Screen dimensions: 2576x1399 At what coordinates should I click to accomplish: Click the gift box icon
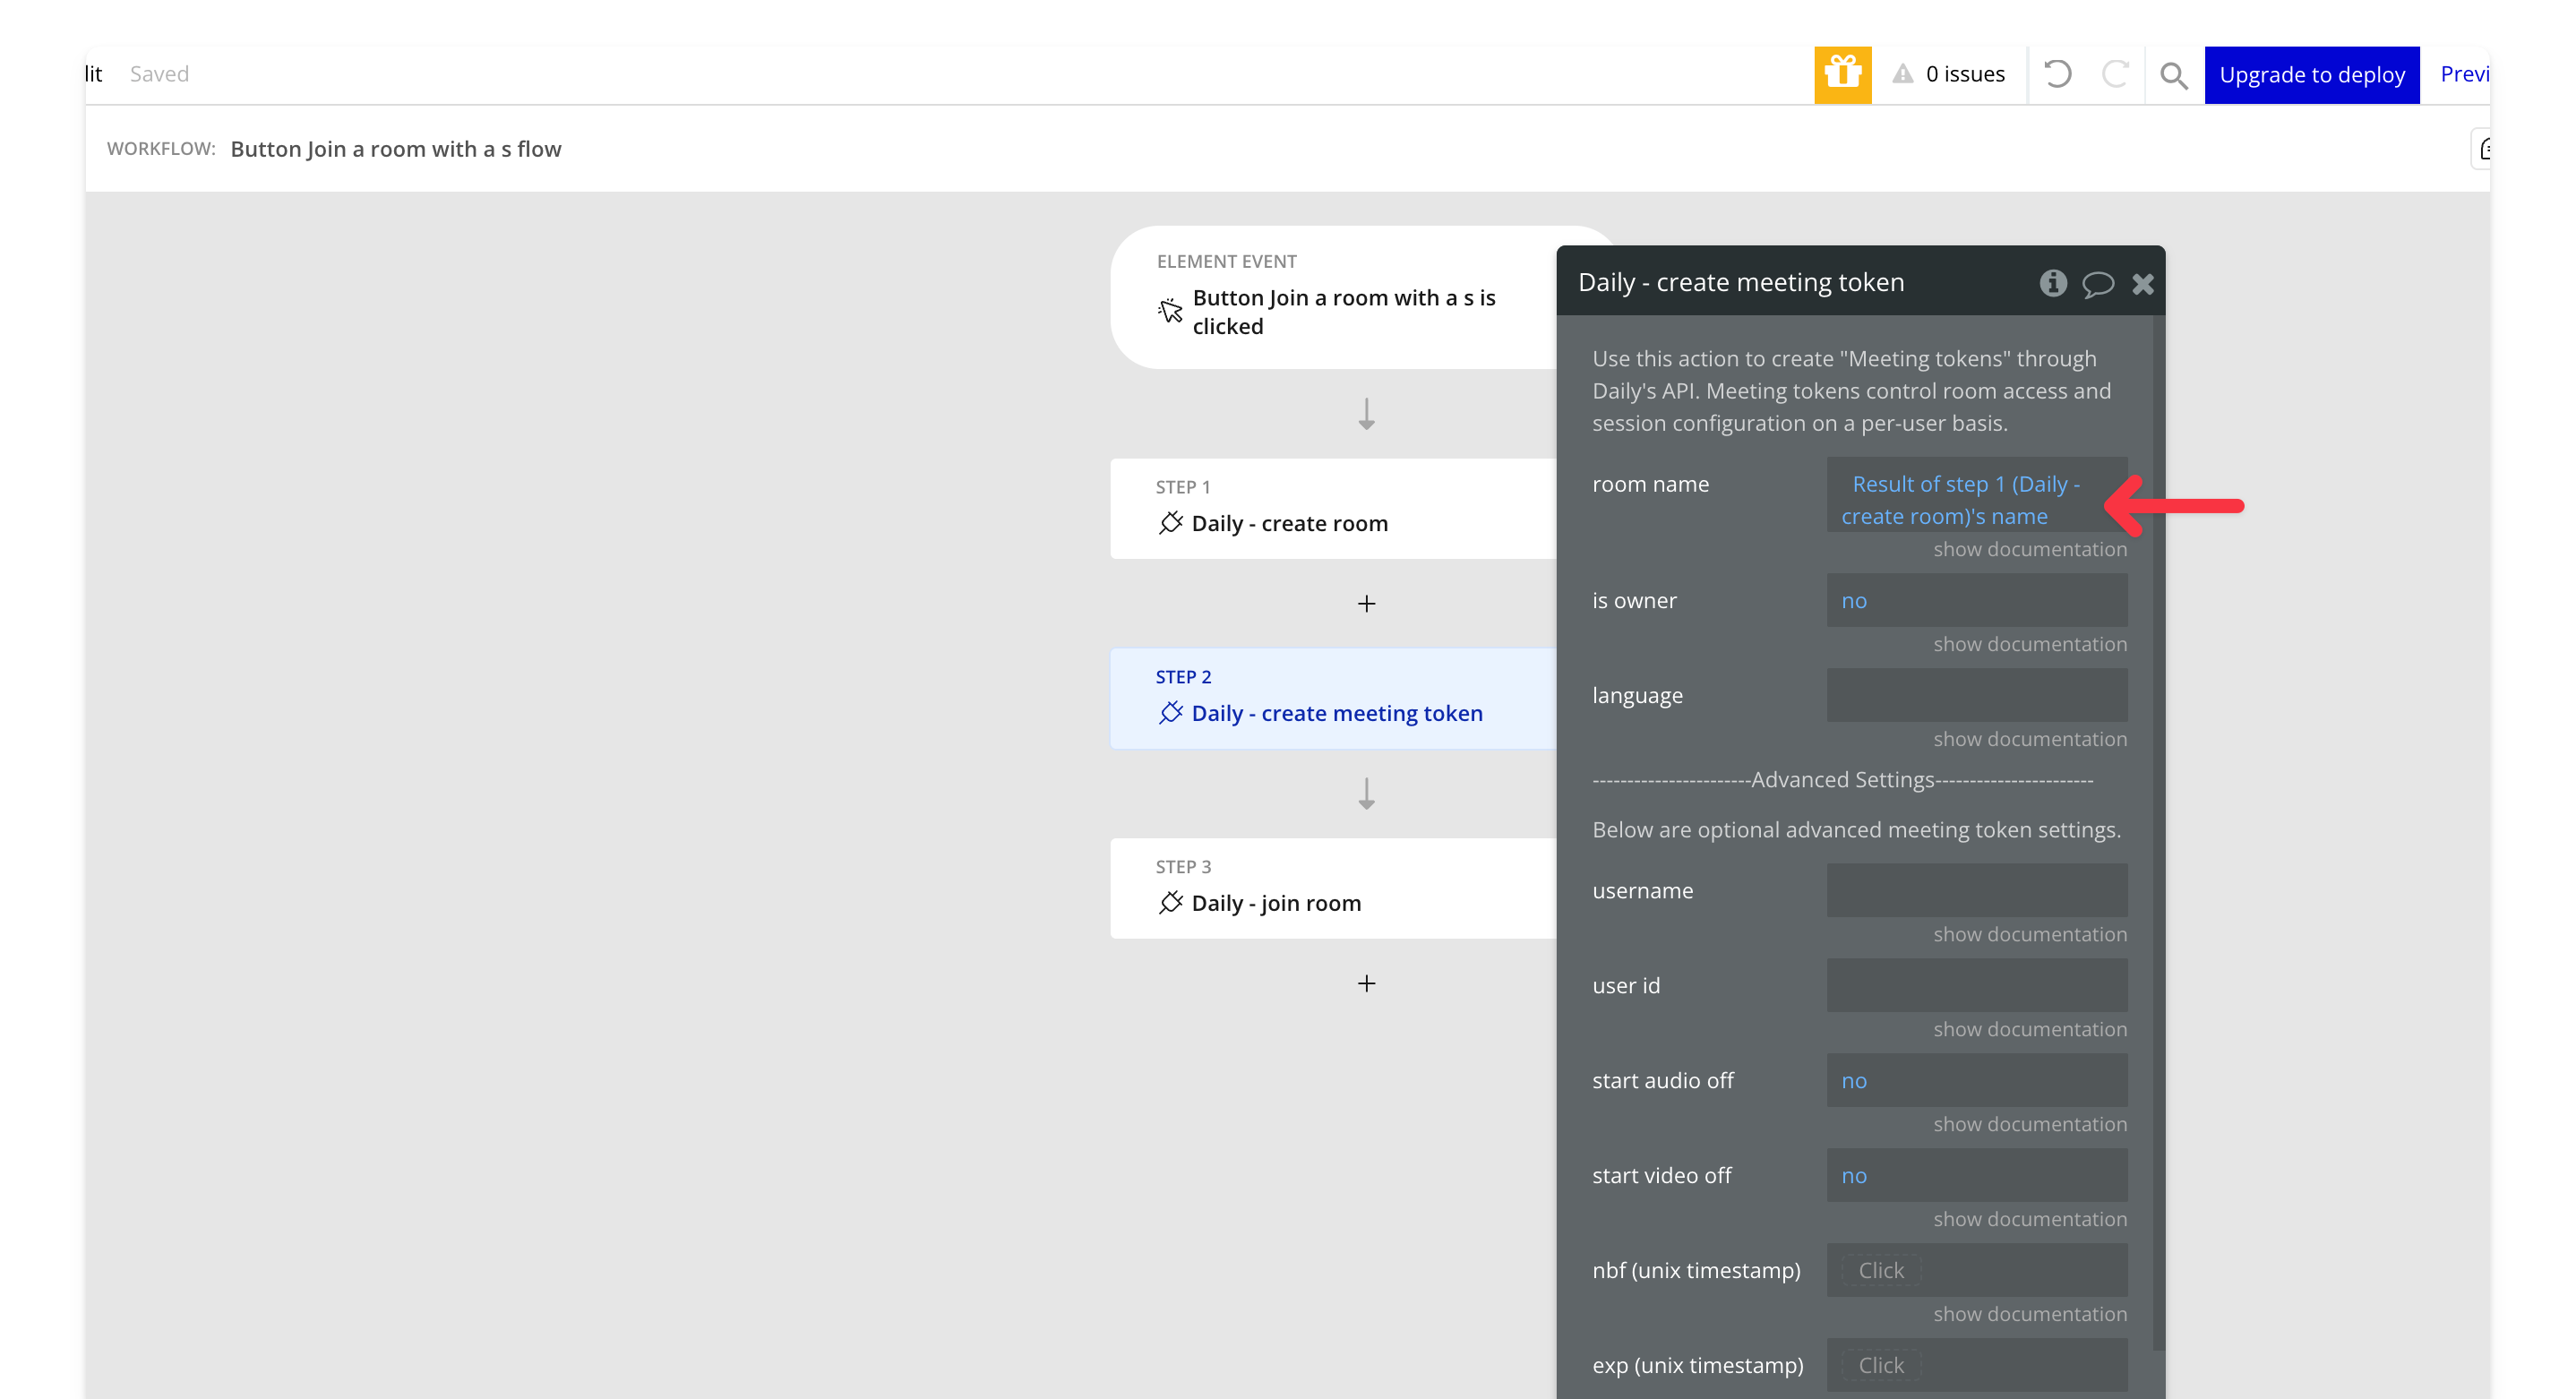click(x=1842, y=74)
